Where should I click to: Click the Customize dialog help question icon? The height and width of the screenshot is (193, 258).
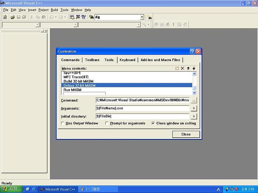pyautogui.click(x=192, y=51)
